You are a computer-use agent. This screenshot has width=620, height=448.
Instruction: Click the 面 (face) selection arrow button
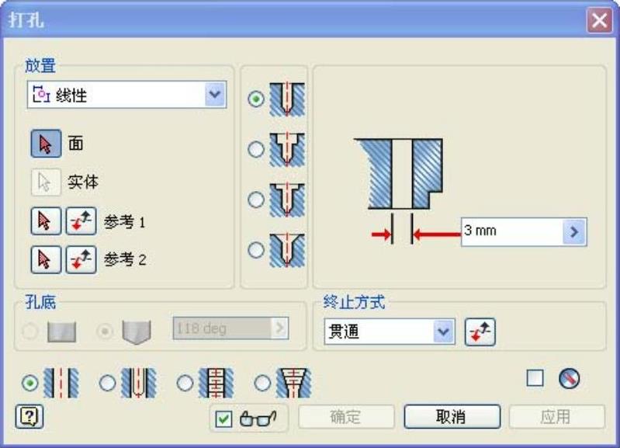click(46, 144)
